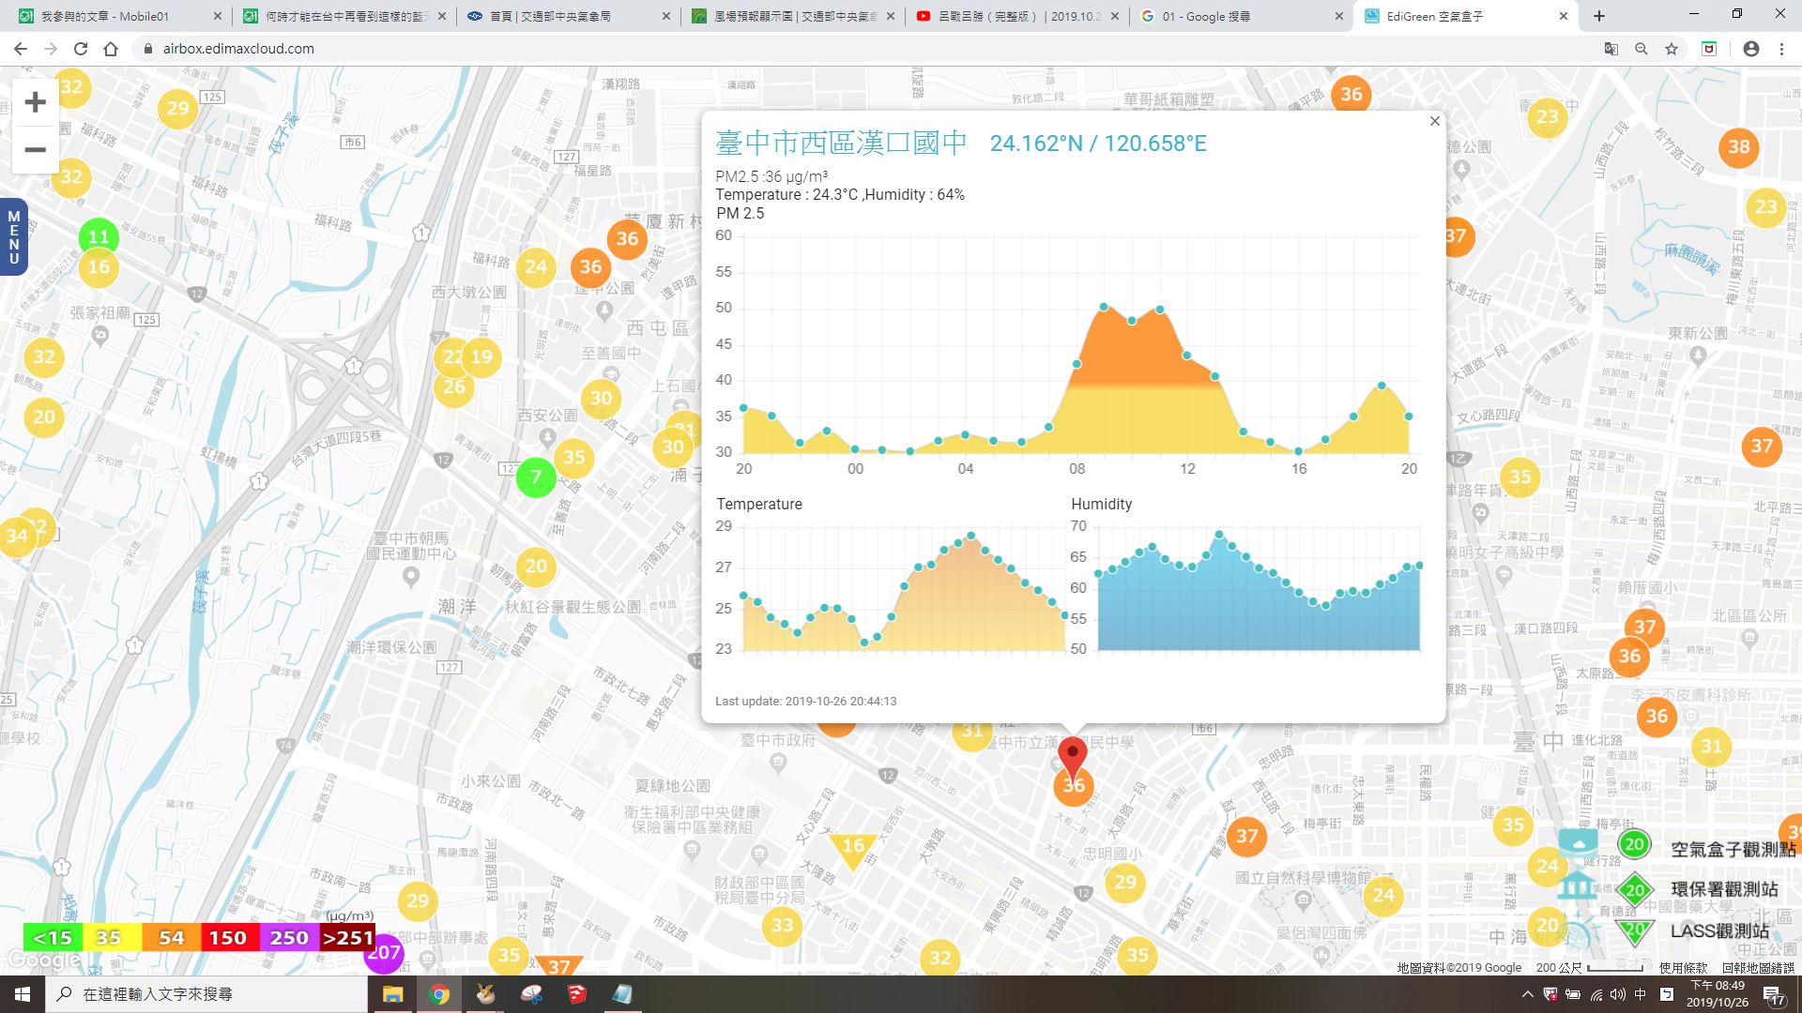Select the yellow 29 marker near 忠明國小
This screenshot has height=1013, width=1802.
click(1124, 882)
